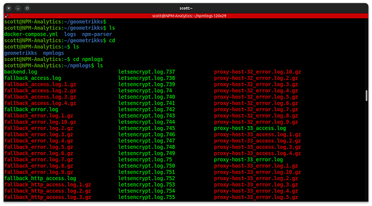The height and width of the screenshot is (206, 372).
Task: Select letsencrypt.log.753 entry
Action: point(147,184)
